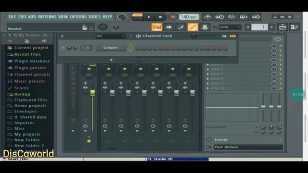Click the browser undo arrow icon
The width and height of the screenshot is (308, 173).
[x=15, y=35]
